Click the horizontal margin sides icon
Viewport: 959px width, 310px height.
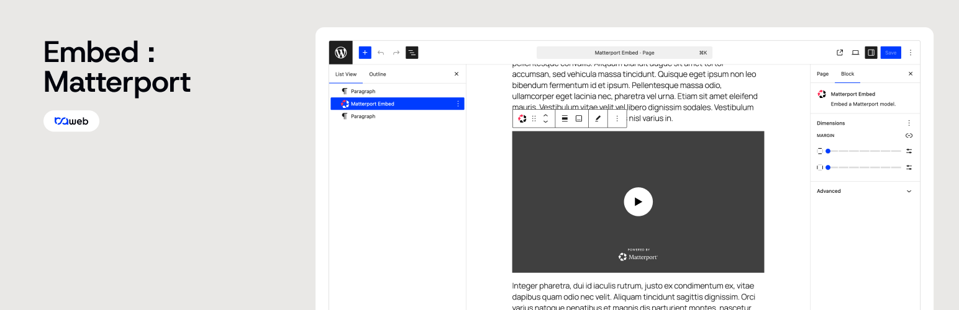point(820,167)
